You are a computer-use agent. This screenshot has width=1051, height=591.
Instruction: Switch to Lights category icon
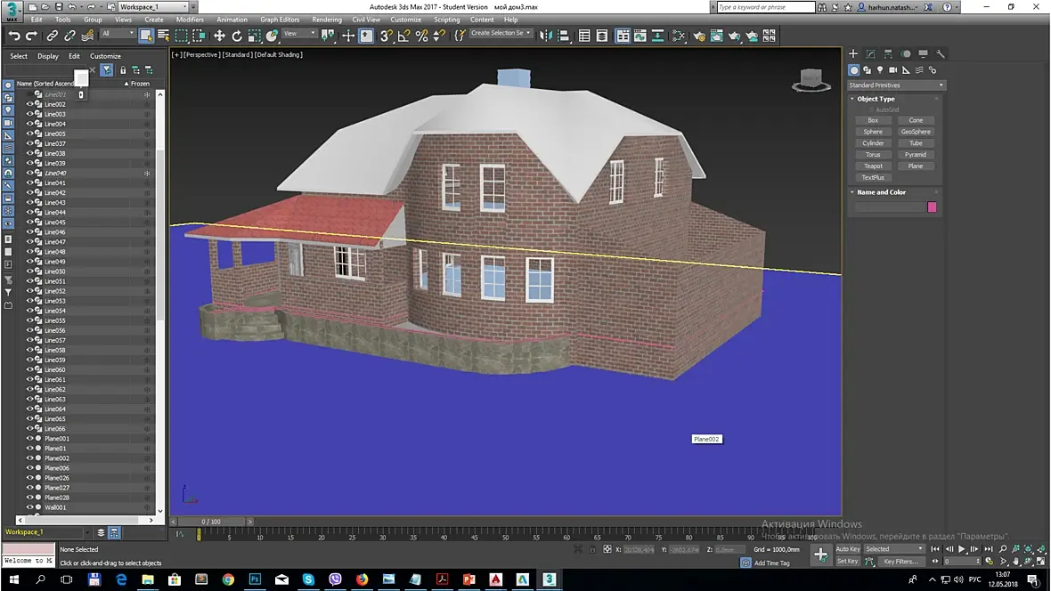880,69
